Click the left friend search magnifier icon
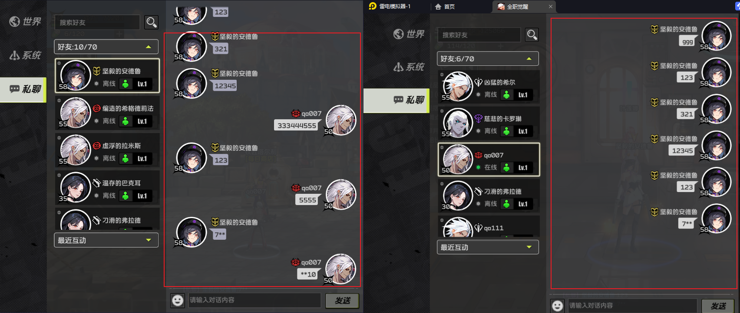 (x=152, y=22)
